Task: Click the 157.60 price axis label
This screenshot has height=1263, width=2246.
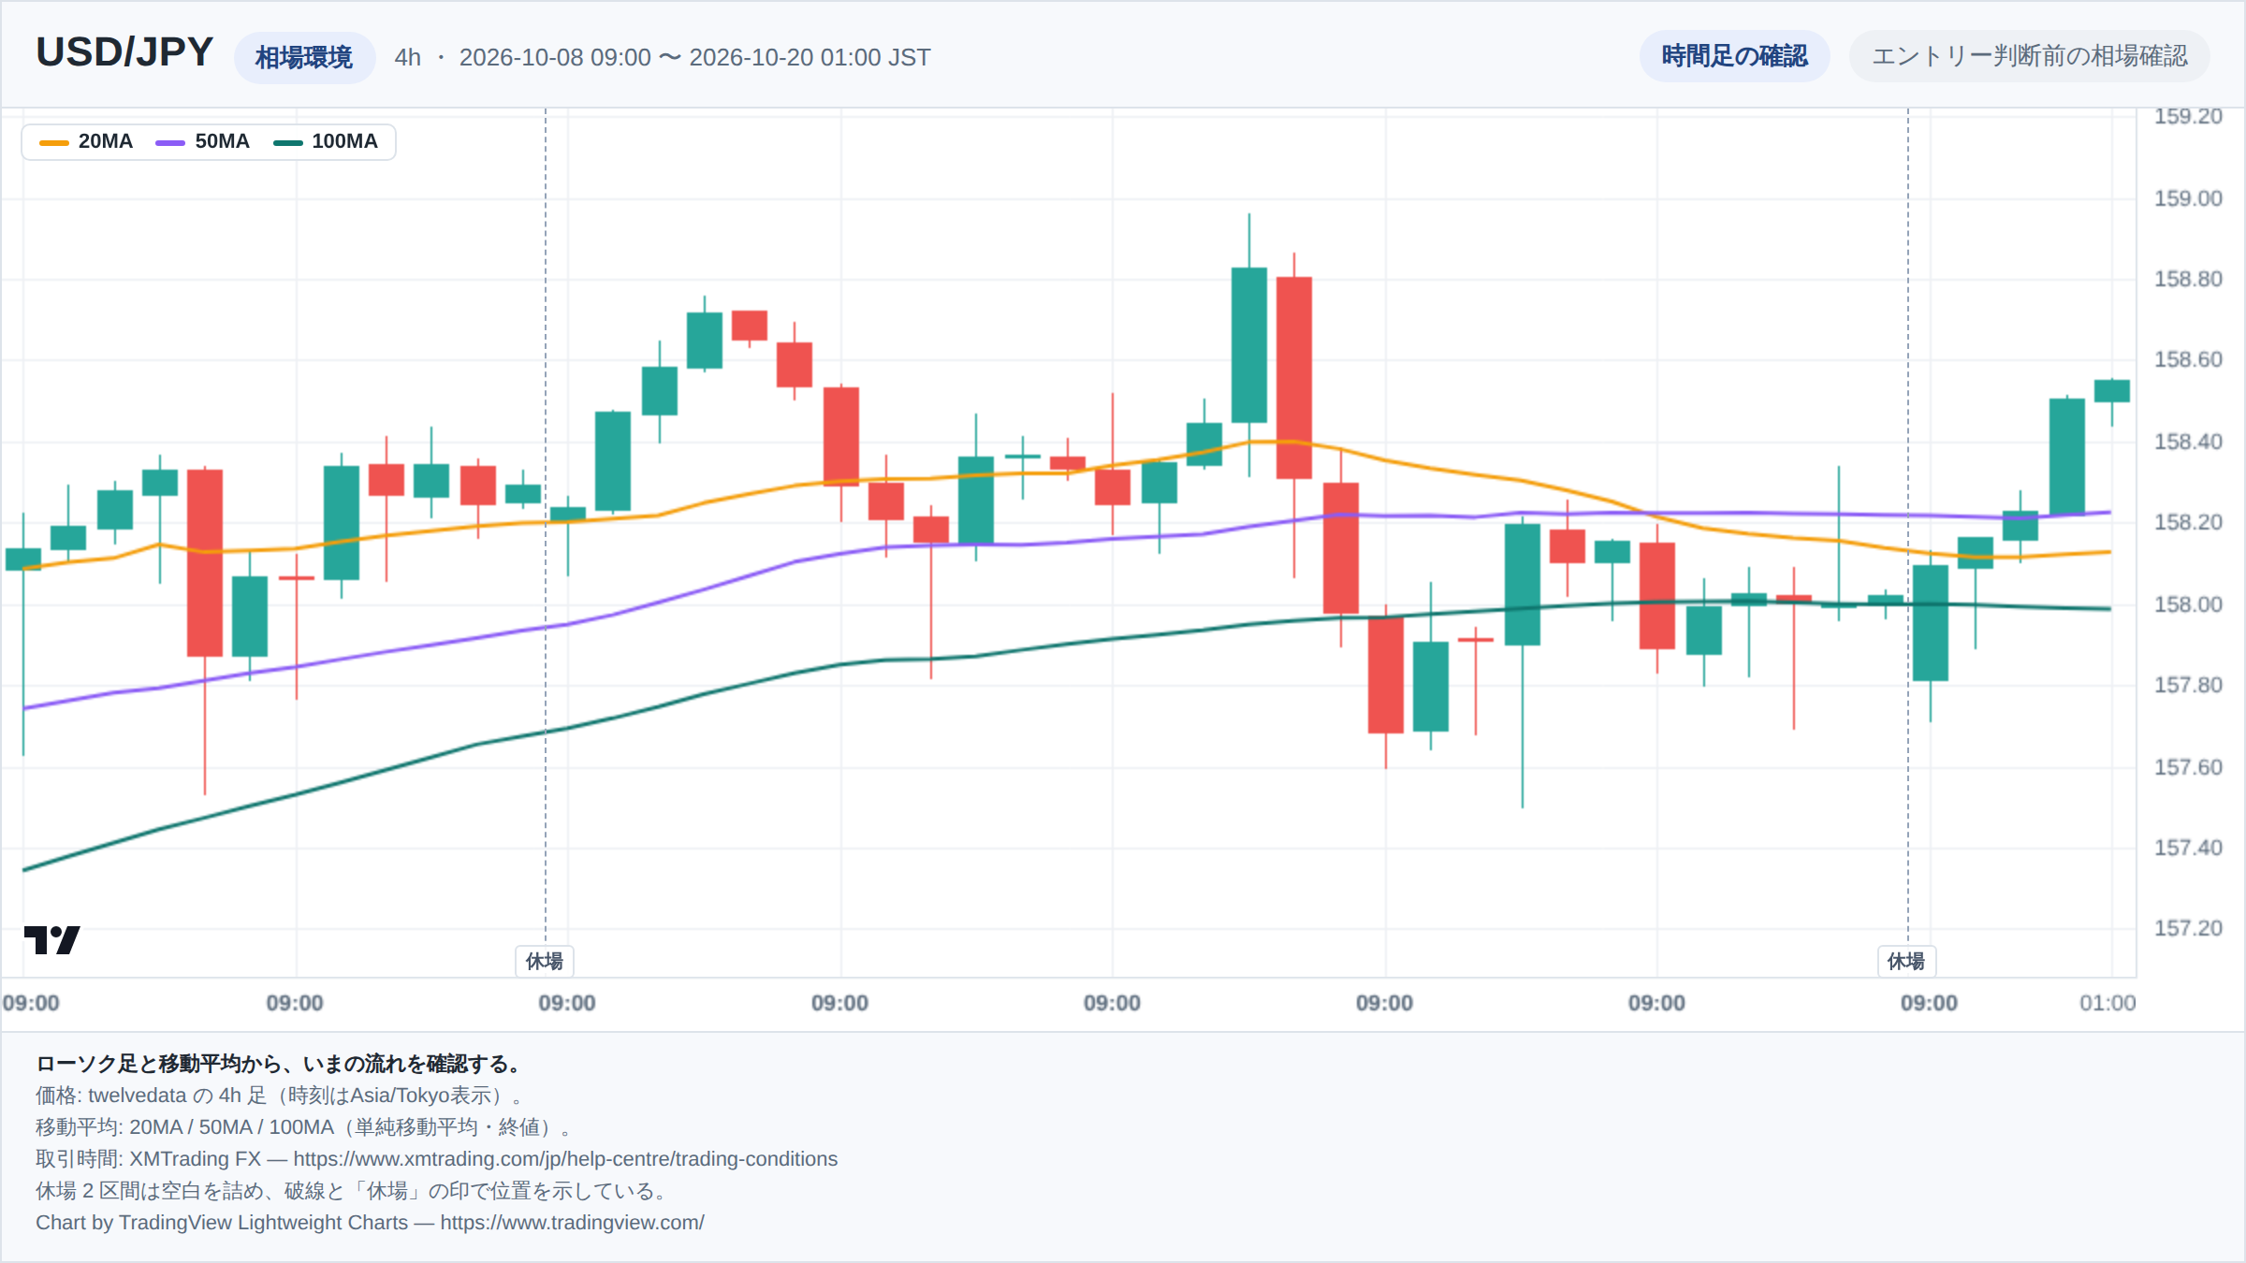Action: coord(2188,767)
